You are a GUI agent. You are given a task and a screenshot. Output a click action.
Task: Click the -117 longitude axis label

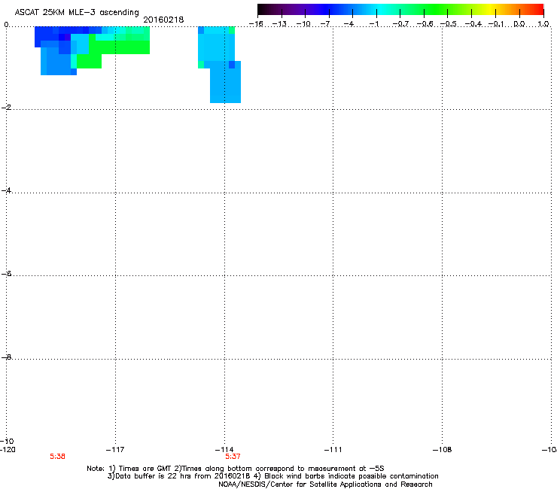115,450
